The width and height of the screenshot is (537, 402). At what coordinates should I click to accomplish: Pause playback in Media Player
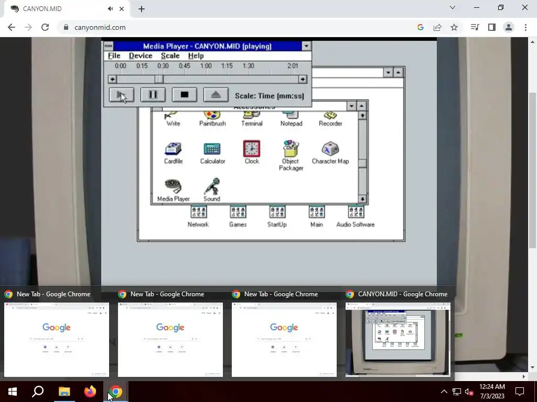click(x=153, y=95)
